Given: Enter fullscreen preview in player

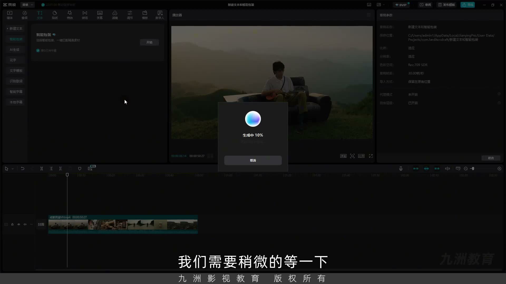Looking at the screenshot, I should [x=371, y=156].
